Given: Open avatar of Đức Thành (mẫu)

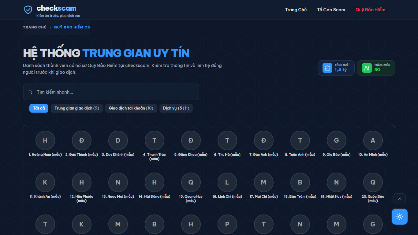Looking at the screenshot, I should pos(81,140).
